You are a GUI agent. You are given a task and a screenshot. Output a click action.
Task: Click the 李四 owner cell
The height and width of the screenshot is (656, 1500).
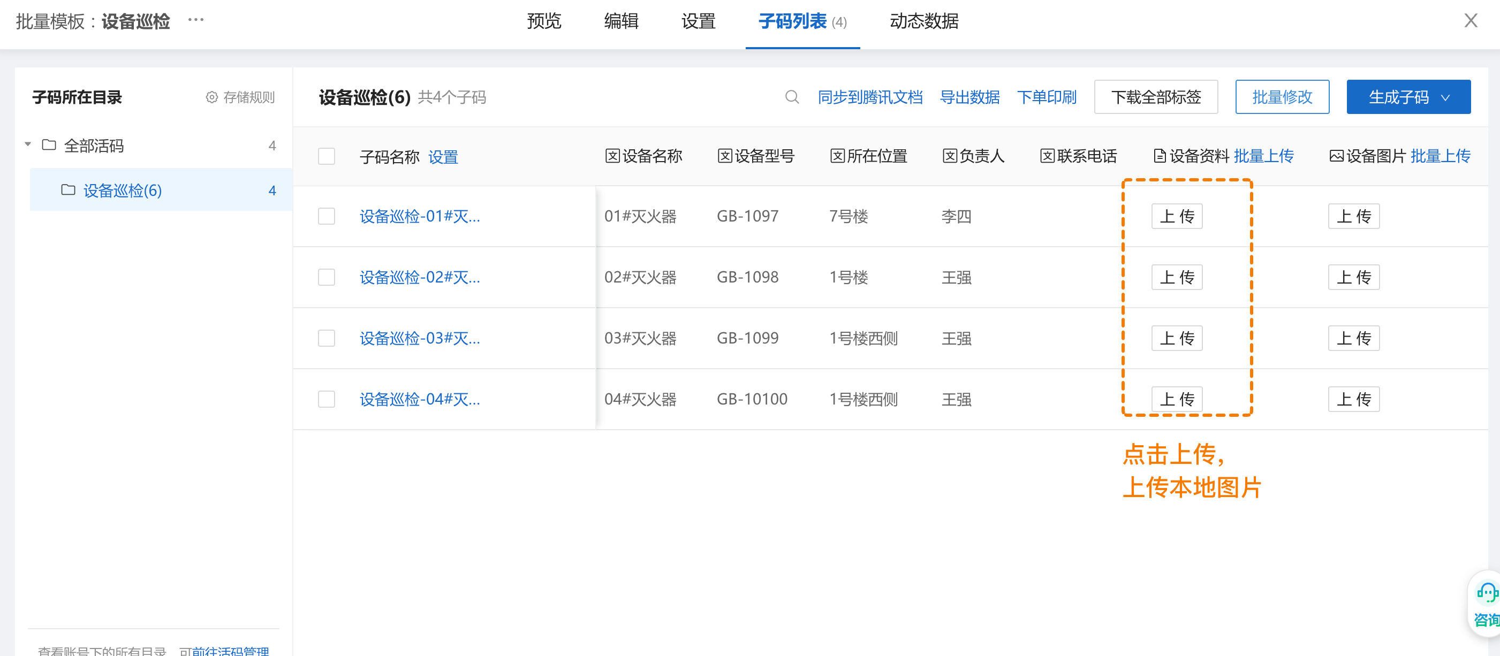point(957,216)
